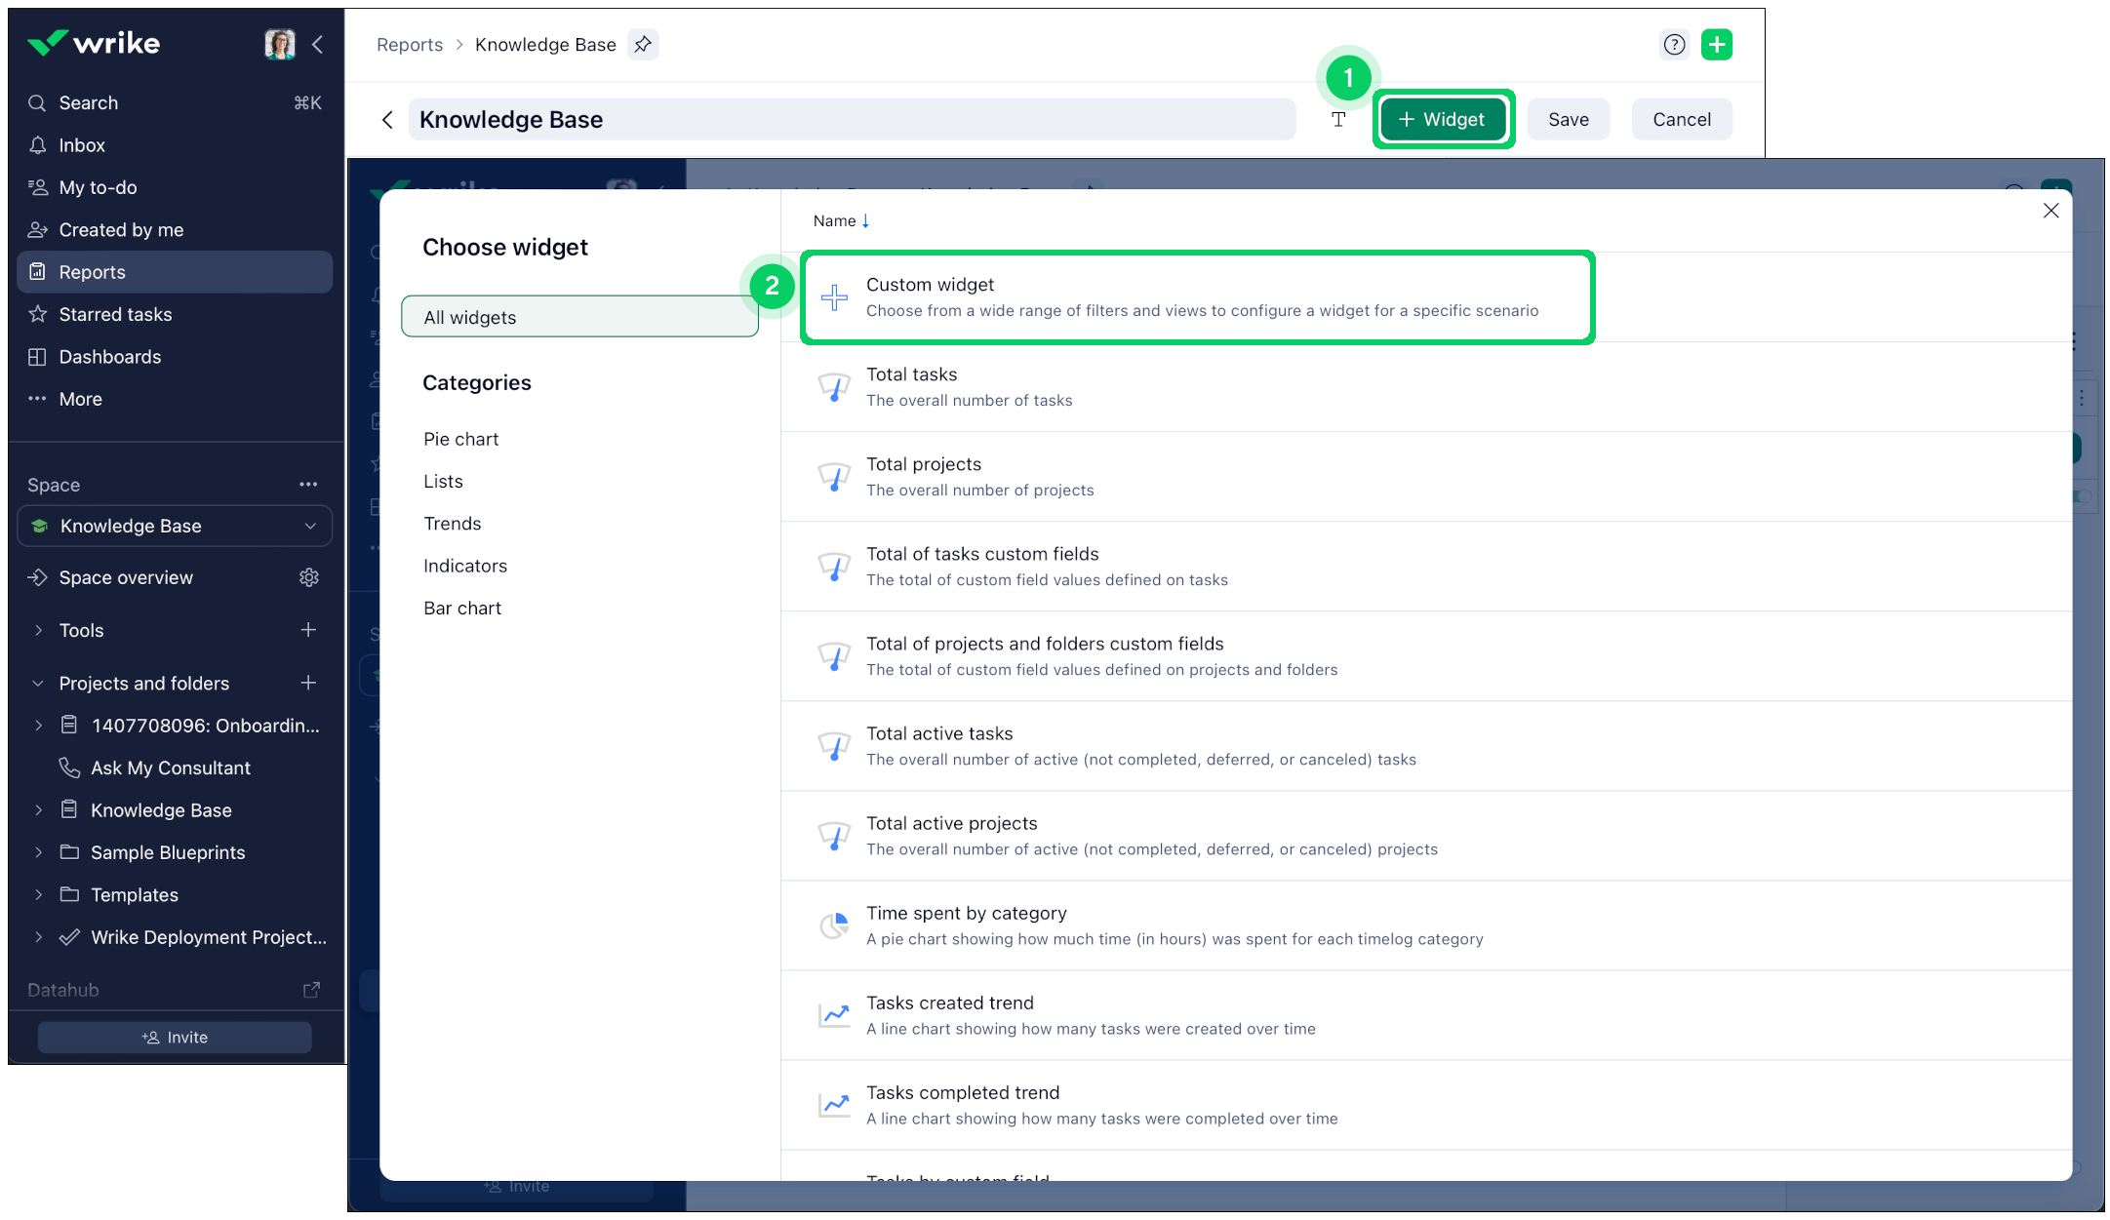Select the Time spent by category pie chart icon
Image resolution: width=2110 pixels, height=1220 pixels.
835,925
